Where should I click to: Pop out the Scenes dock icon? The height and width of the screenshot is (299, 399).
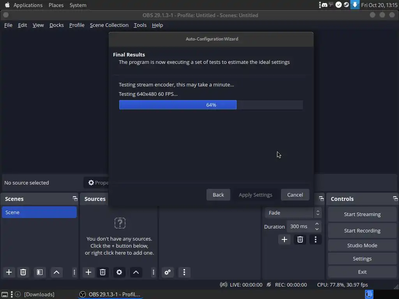(75, 199)
